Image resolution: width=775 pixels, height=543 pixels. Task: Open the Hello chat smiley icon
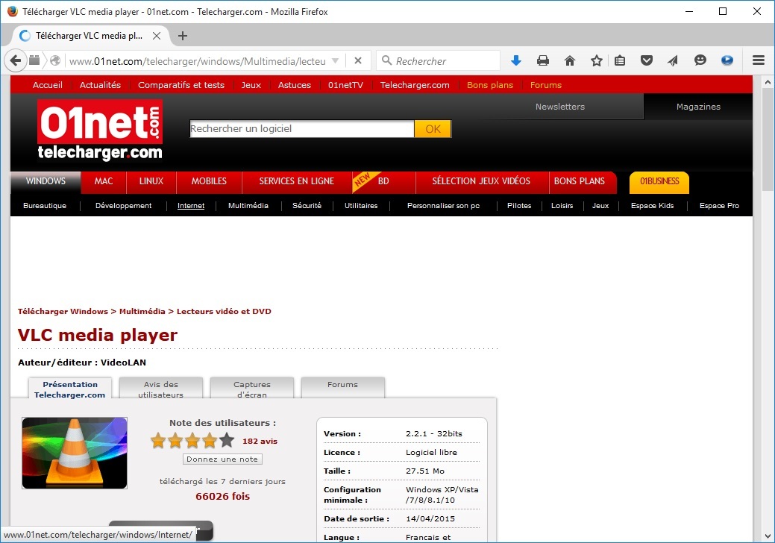700,60
